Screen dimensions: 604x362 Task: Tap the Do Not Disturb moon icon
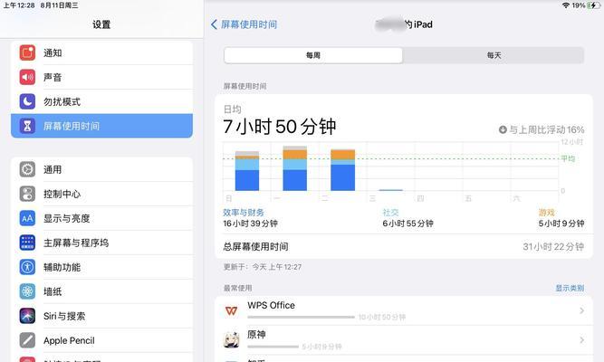(27, 101)
